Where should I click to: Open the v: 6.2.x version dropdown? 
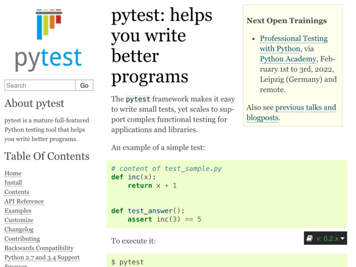[325, 238]
